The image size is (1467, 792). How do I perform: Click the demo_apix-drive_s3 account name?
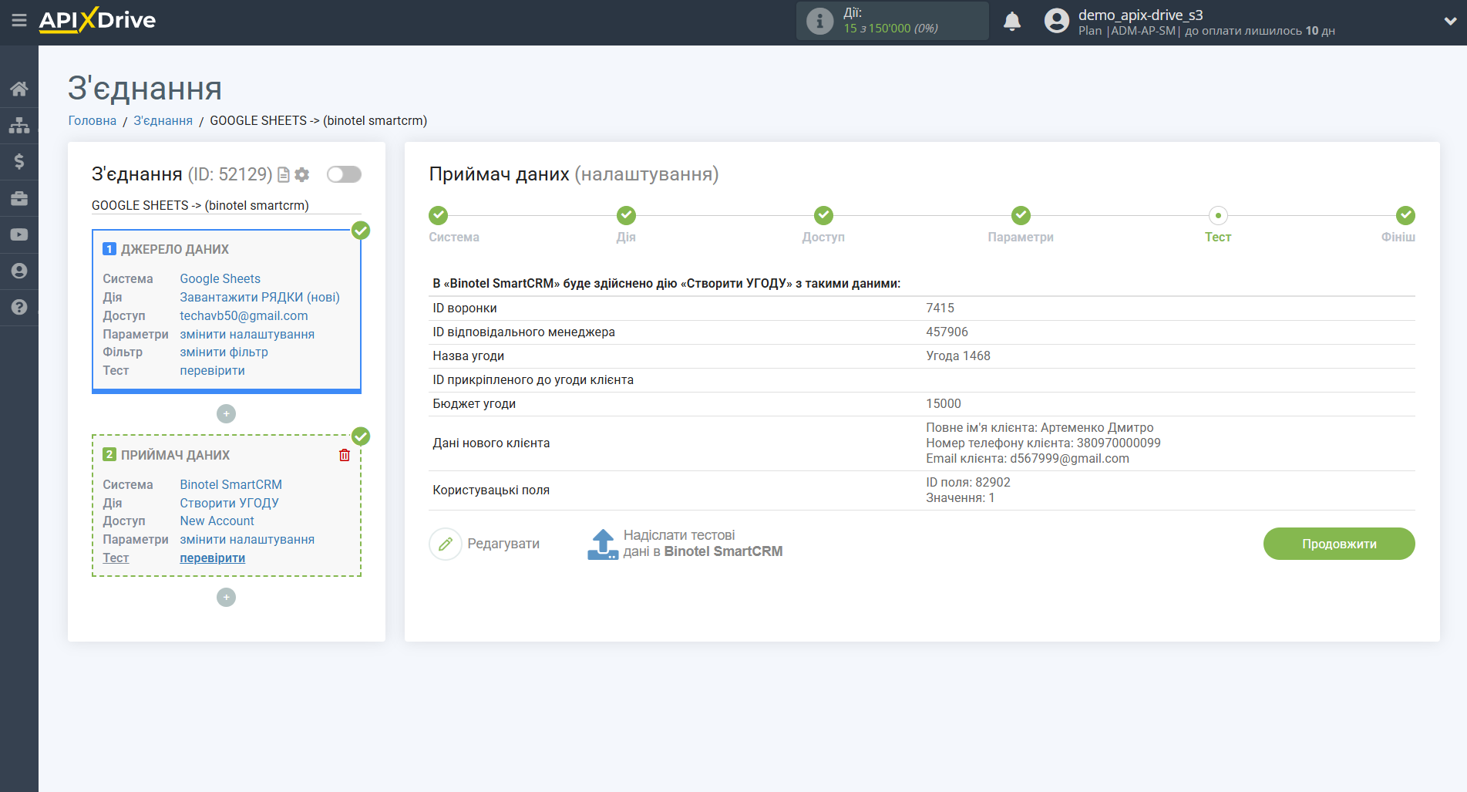(1140, 15)
